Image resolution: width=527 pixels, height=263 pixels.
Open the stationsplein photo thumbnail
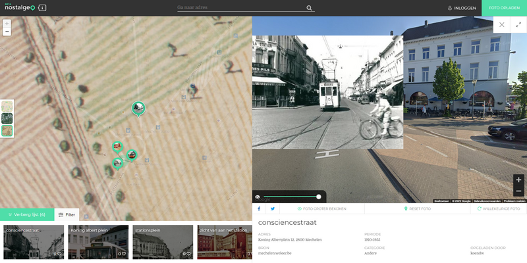[163, 242]
